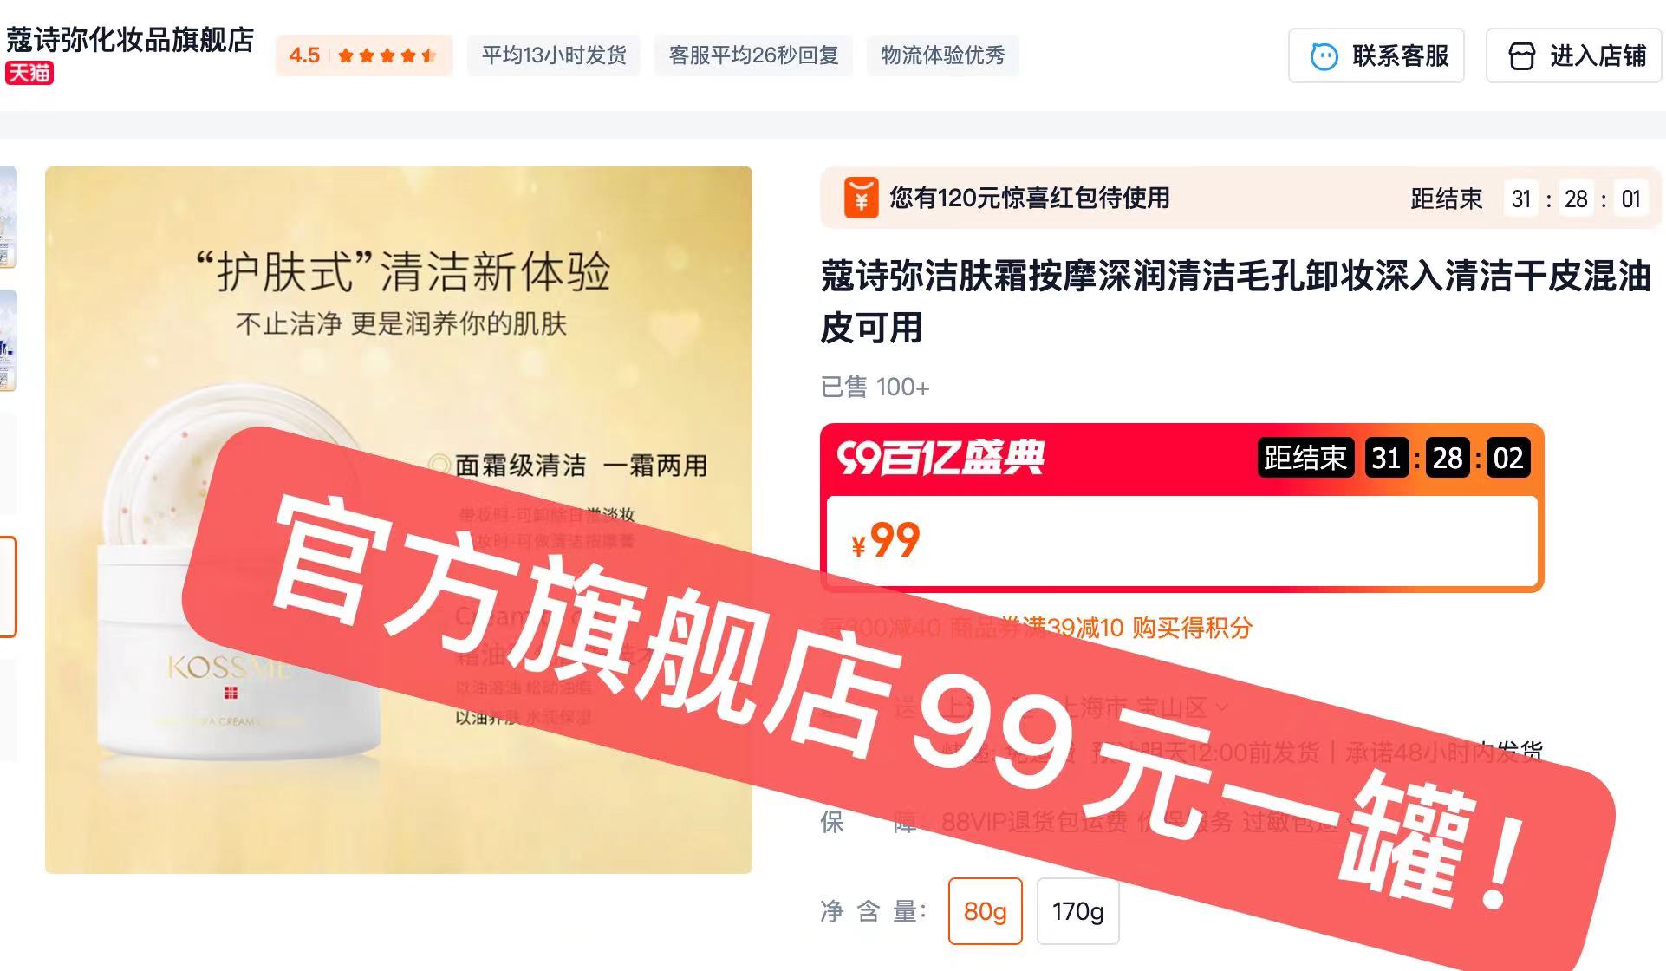Click 联系客服 button
Image resolution: width=1666 pixels, height=971 pixels.
coord(1376,56)
